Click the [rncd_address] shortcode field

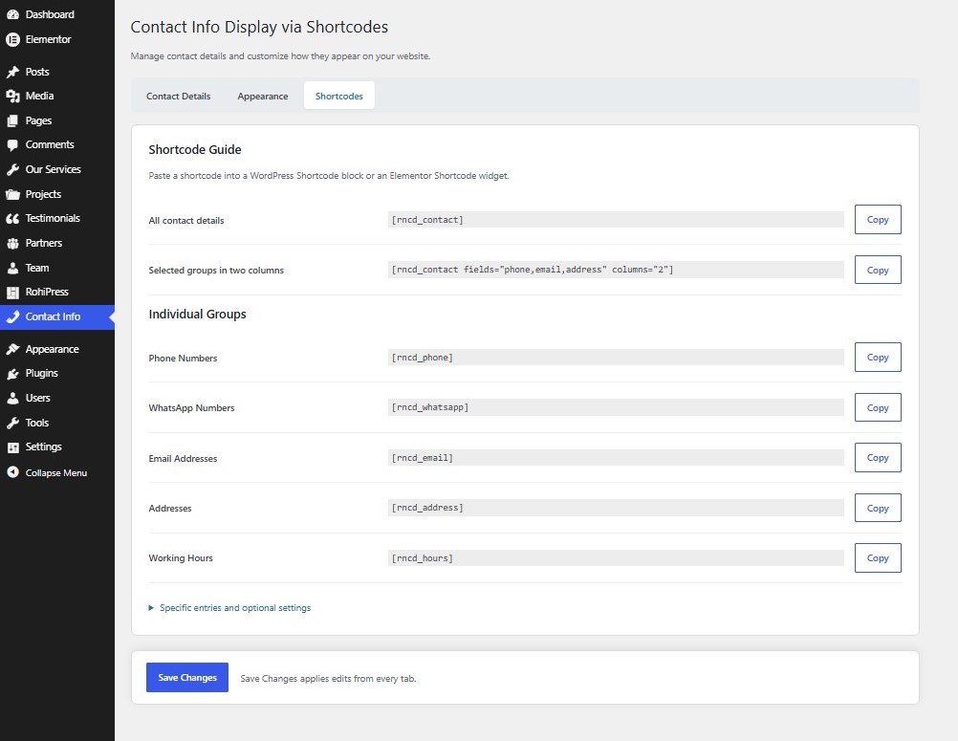[616, 508]
